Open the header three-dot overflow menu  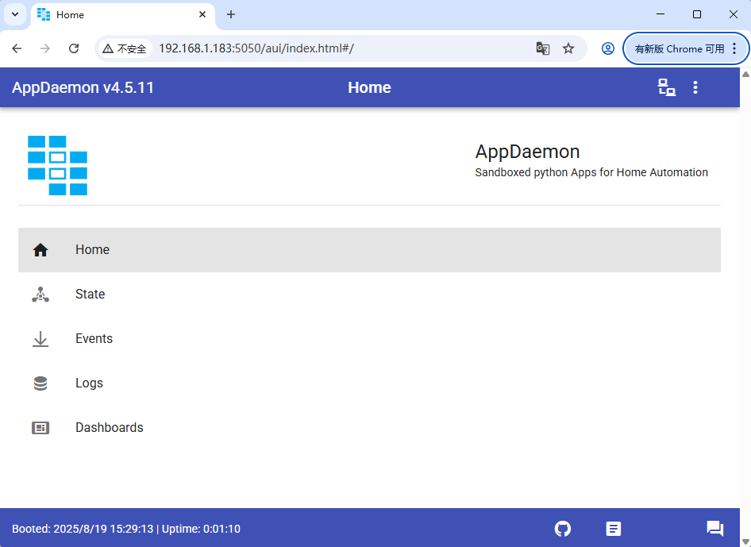point(695,87)
